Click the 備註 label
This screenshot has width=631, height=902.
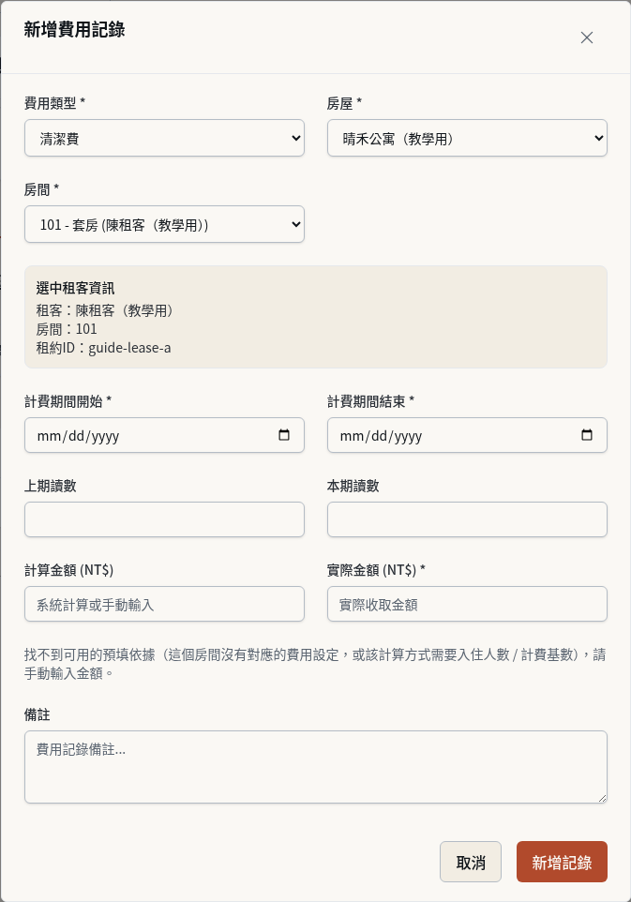pos(37,715)
